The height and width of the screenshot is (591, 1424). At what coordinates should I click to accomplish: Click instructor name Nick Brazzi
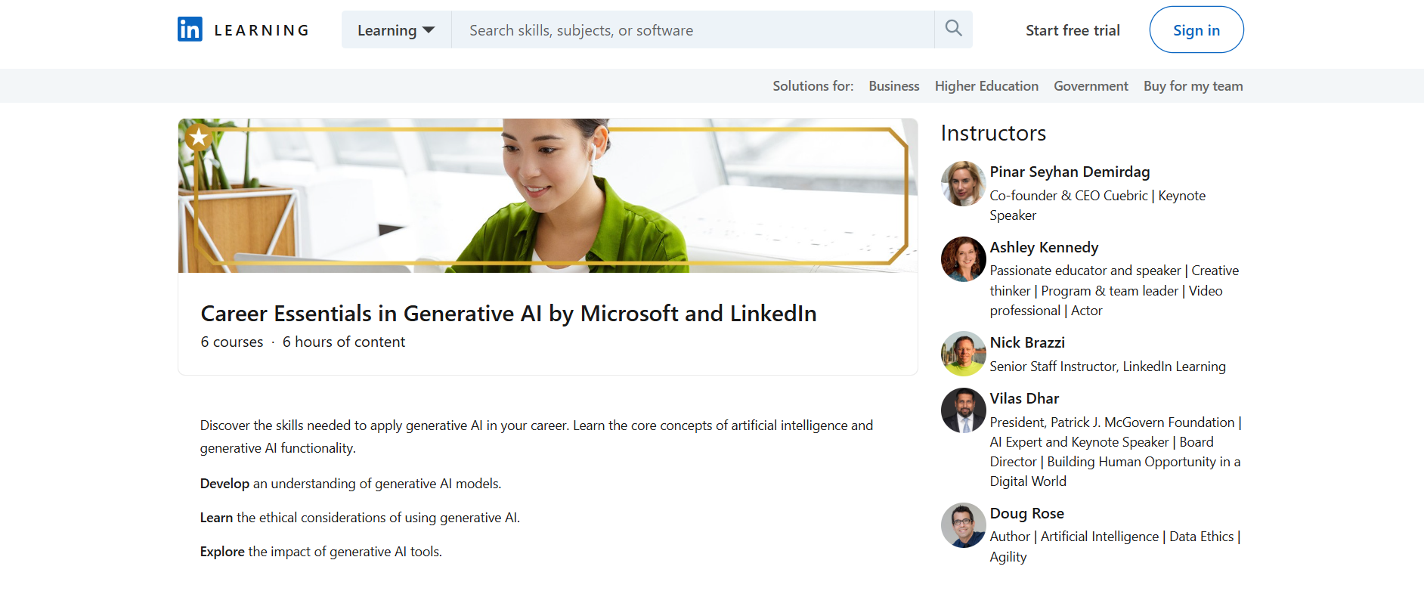[x=1027, y=342]
